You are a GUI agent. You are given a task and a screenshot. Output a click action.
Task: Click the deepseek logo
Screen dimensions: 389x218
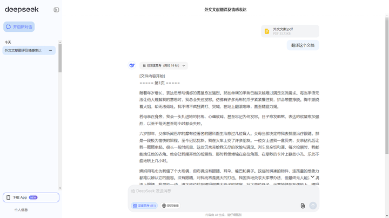tap(22, 9)
